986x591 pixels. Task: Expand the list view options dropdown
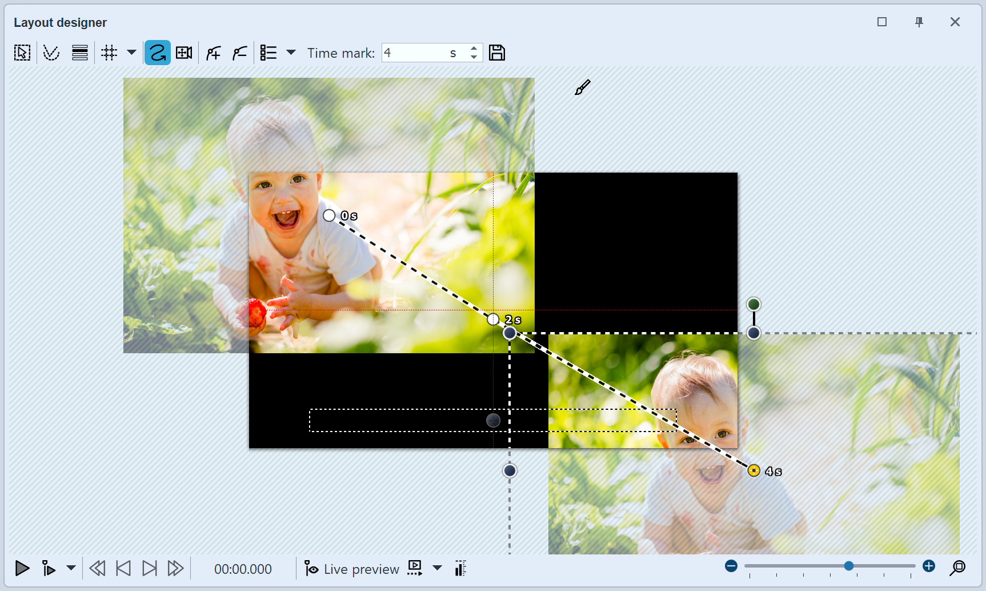(x=291, y=53)
